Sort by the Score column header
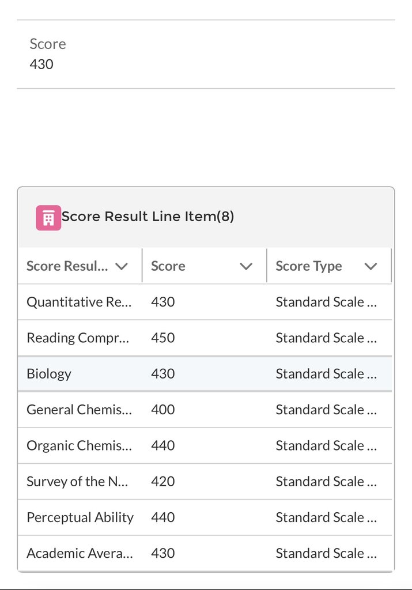412x590 pixels. tap(168, 266)
